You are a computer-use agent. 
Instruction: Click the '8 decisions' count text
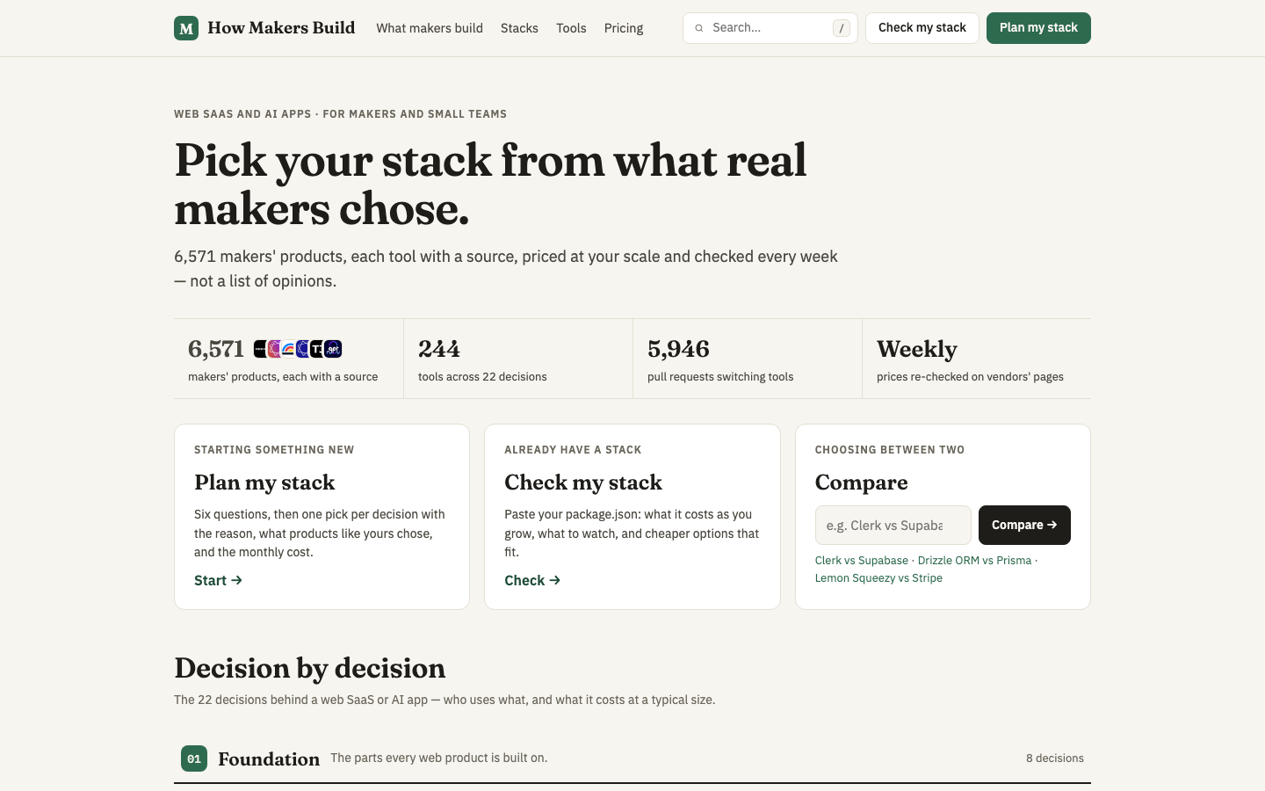pos(1055,758)
